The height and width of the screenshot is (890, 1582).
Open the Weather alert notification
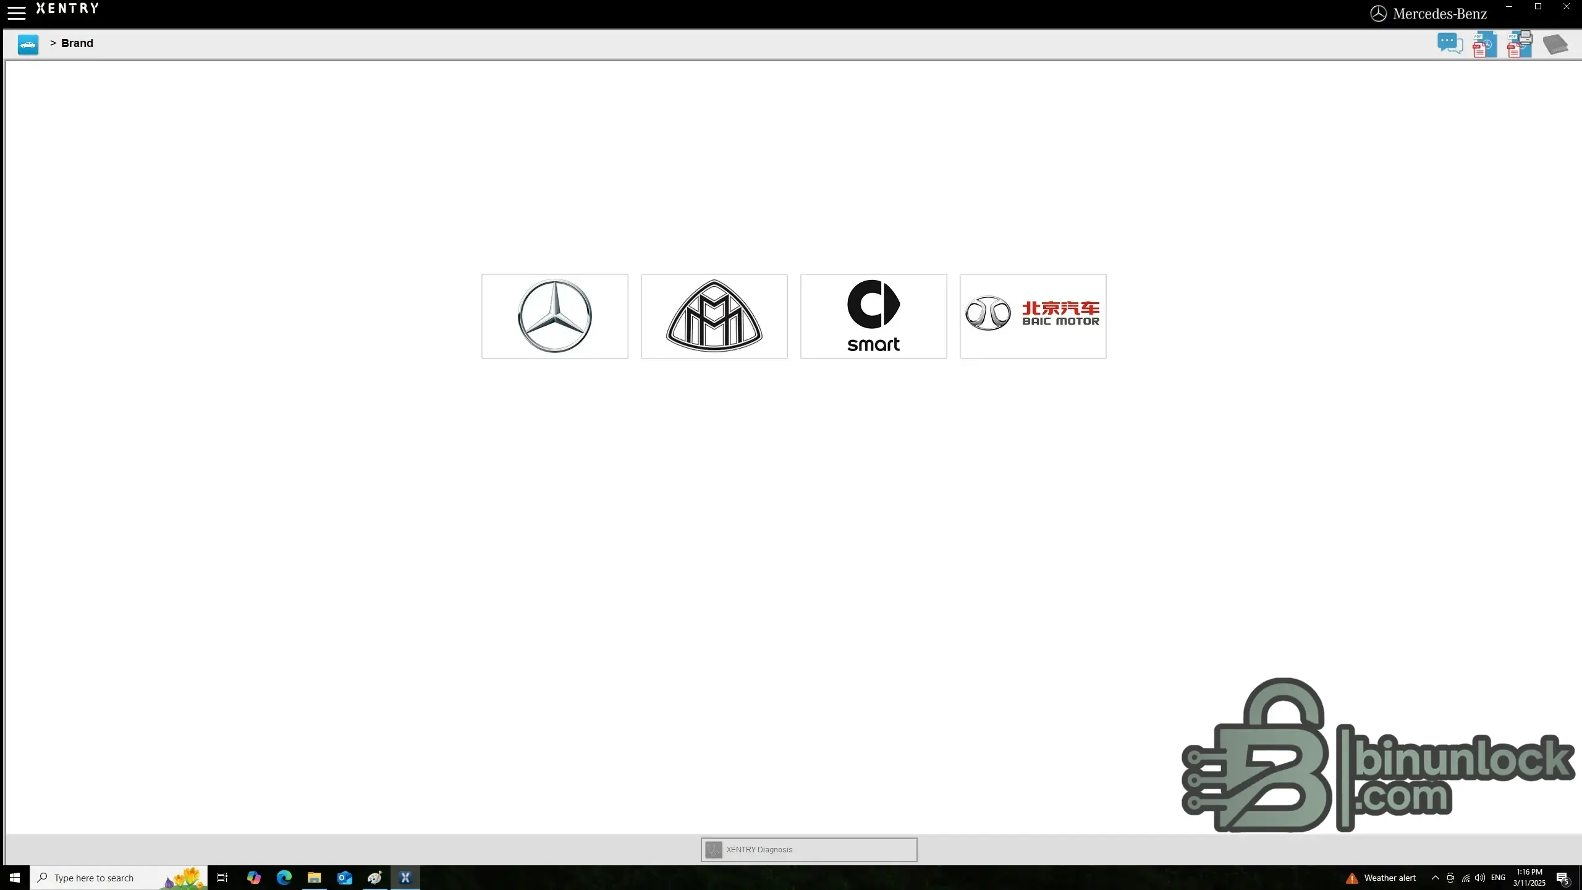pyautogui.click(x=1381, y=878)
